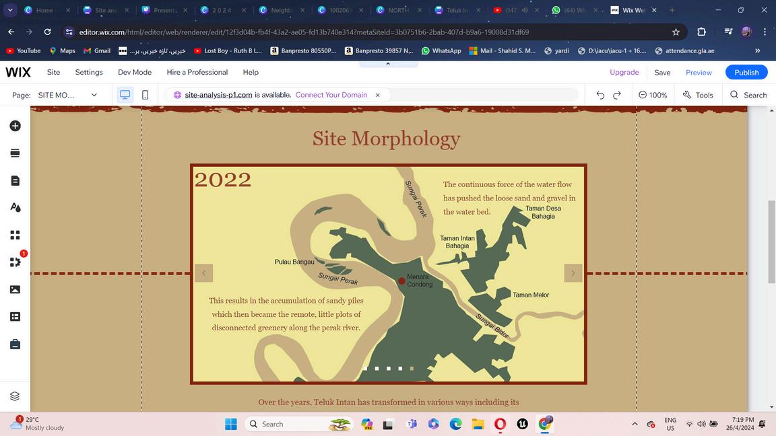This screenshot has height=436, width=776.
Task: Open Chrome menu three dots
Action: [765, 32]
